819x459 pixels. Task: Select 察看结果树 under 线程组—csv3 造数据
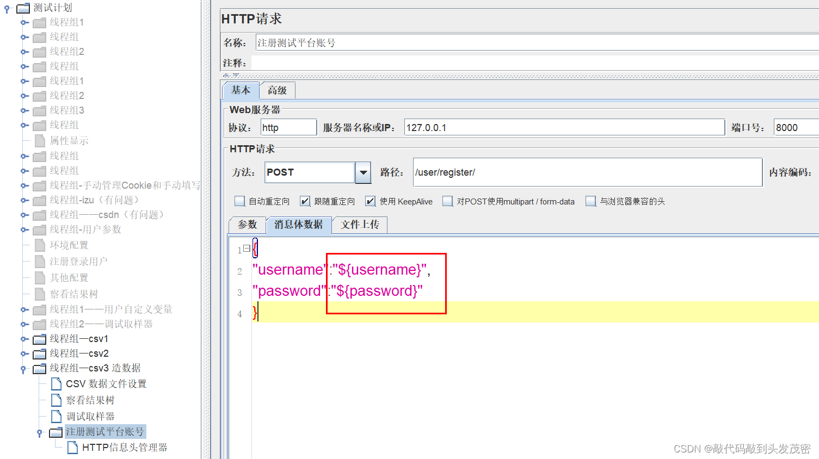tap(90, 400)
